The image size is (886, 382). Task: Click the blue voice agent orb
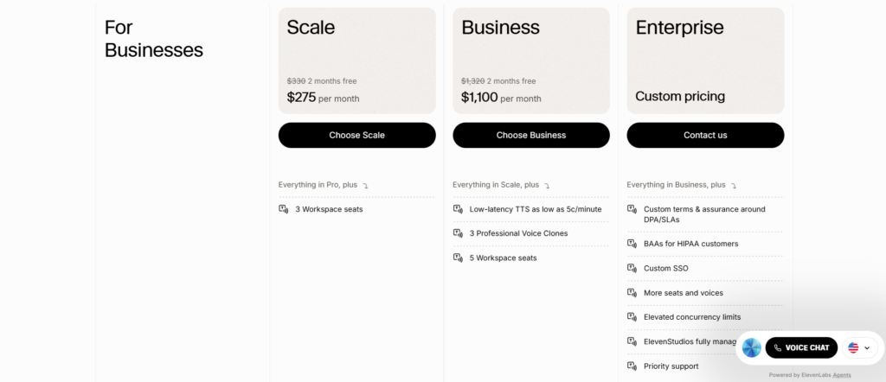point(751,347)
